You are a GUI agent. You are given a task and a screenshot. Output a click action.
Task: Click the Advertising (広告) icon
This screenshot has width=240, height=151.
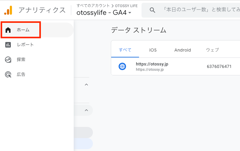click(x=8, y=74)
